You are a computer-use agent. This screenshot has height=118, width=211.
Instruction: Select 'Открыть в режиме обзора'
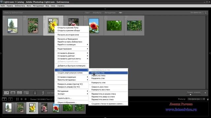pos(72,30)
